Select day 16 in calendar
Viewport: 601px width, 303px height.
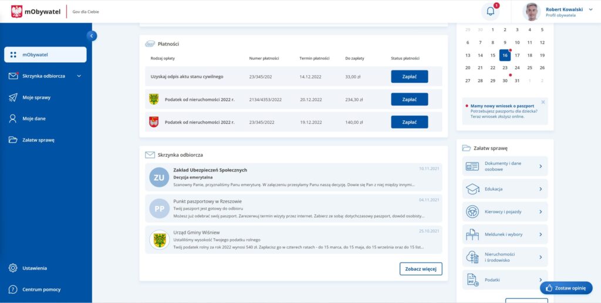[x=505, y=55]
